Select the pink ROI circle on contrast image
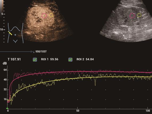Viewport: 152px width, 114px height. click(x=44, y=16)
